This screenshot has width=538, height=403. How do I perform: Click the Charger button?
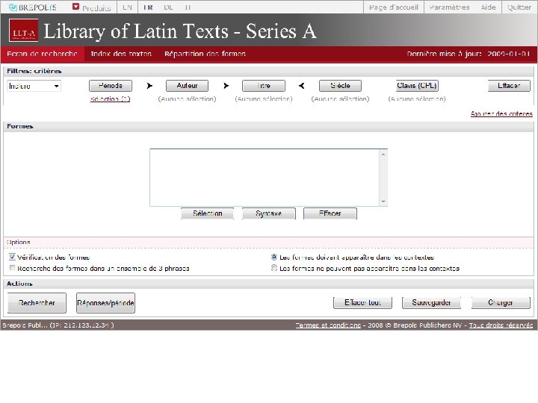pos(501,302)
